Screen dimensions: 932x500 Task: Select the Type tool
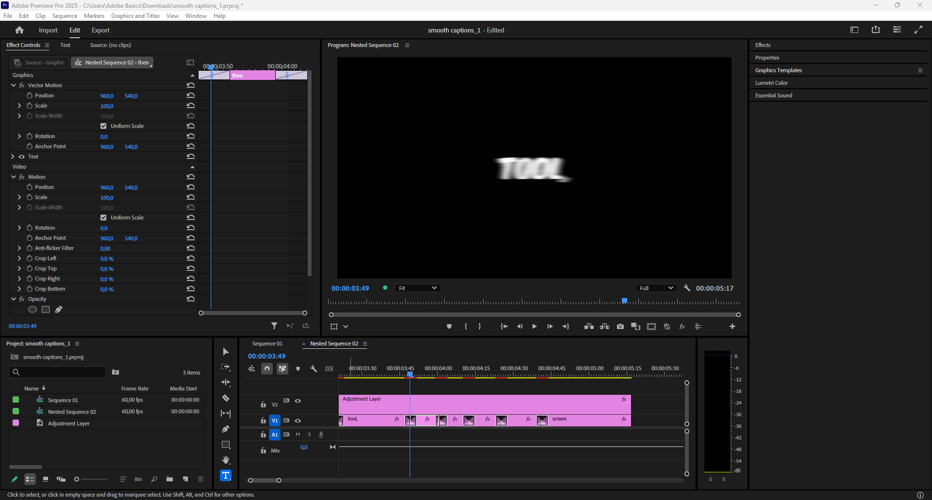click(226, 475)
